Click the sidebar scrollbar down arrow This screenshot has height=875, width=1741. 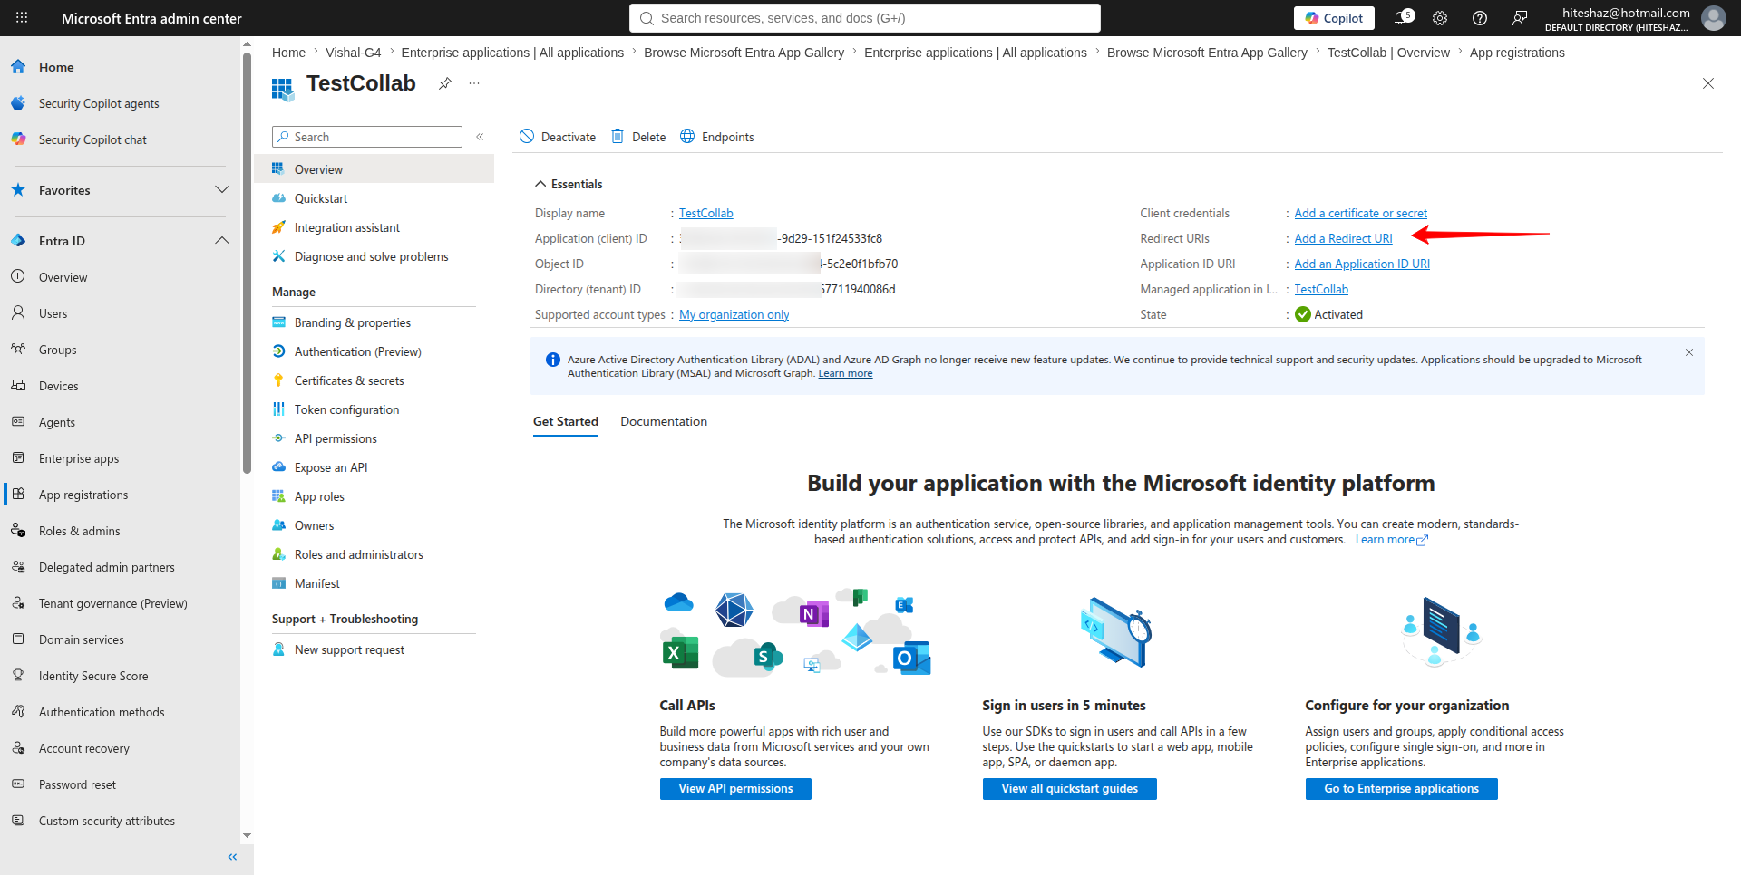click(x=247, y=836)
